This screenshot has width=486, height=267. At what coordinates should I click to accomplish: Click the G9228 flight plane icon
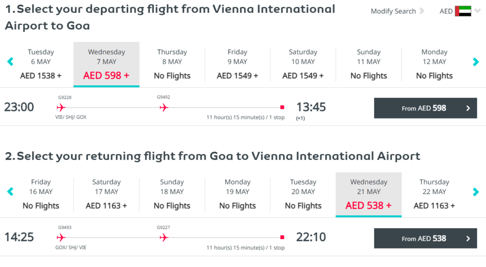tap(61, 108)
